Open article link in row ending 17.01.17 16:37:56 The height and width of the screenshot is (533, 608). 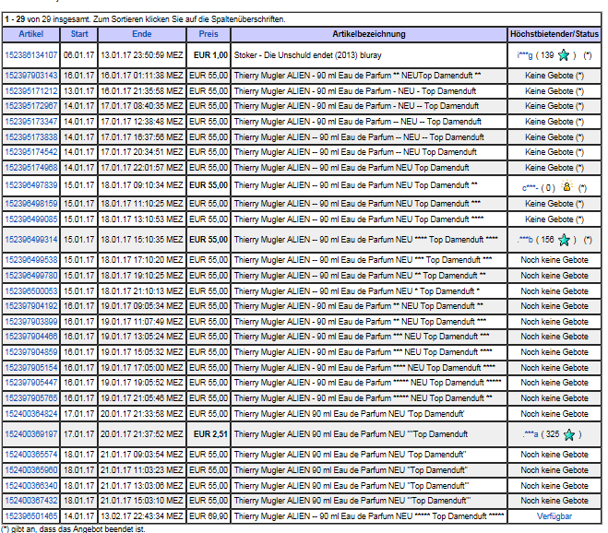[x=31, y=137]
